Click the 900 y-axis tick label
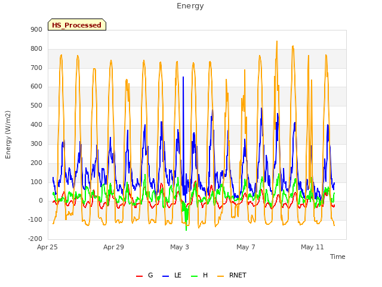 coord(36,29)
